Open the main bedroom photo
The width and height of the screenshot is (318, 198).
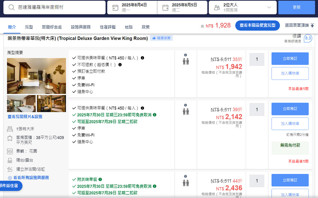coord(37,76)
